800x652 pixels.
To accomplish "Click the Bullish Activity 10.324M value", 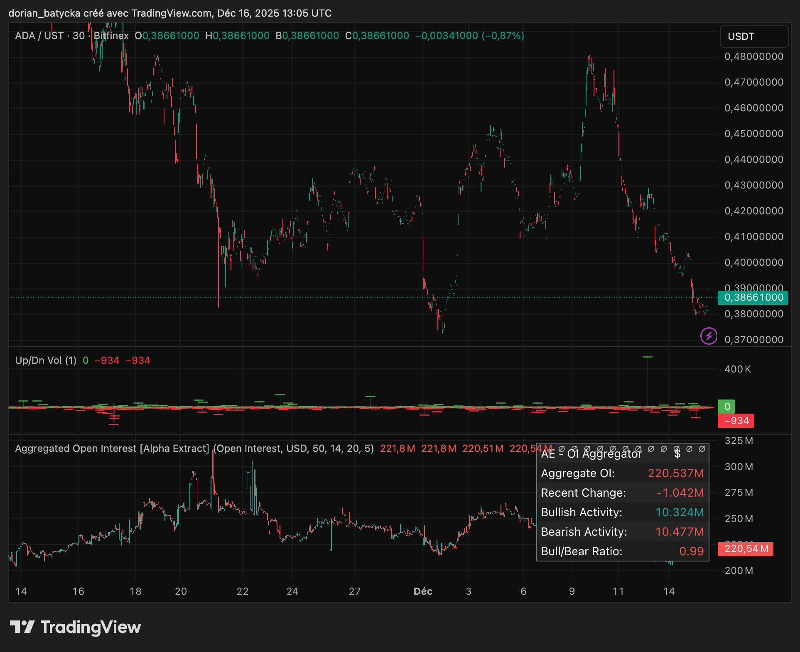I will coord(679,512).
